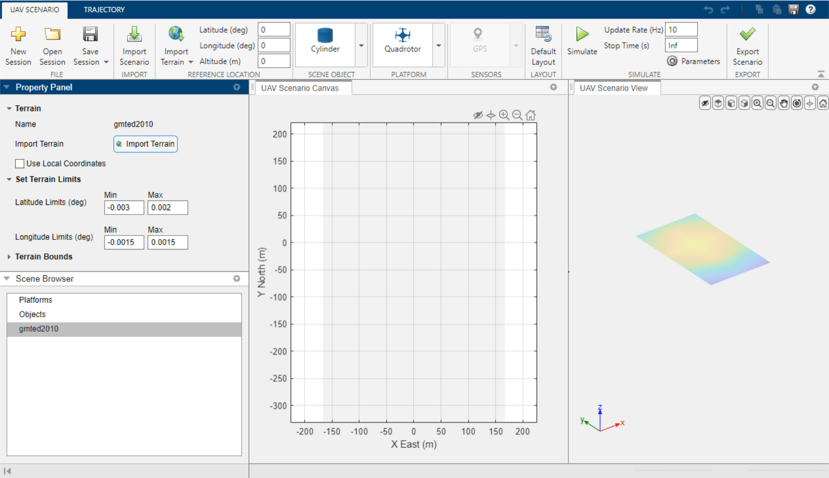Click Export Scenario checkmark

point(747,34)
